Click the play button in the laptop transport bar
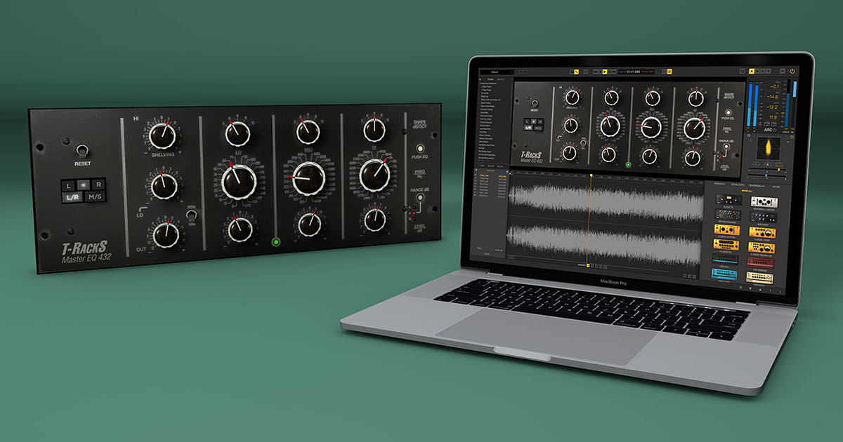 tap(604, 72)
